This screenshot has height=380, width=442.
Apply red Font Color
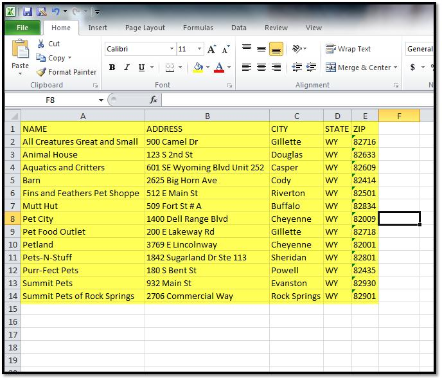[x=219, y=68]
